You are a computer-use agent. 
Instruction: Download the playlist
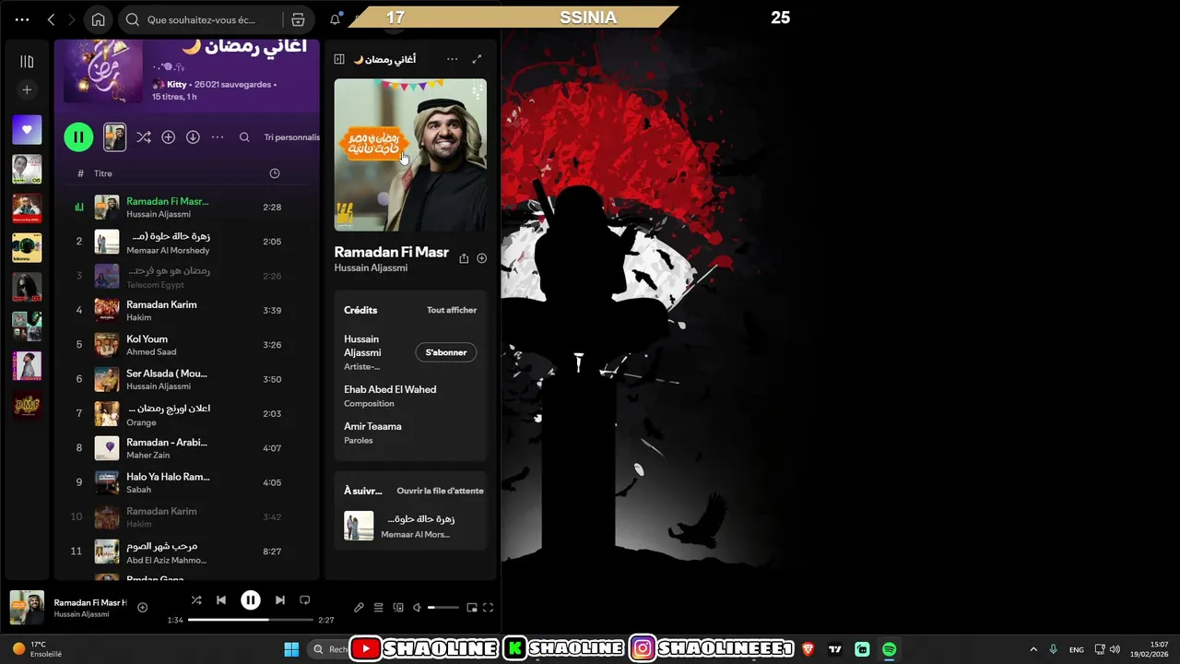pos(193,137)
